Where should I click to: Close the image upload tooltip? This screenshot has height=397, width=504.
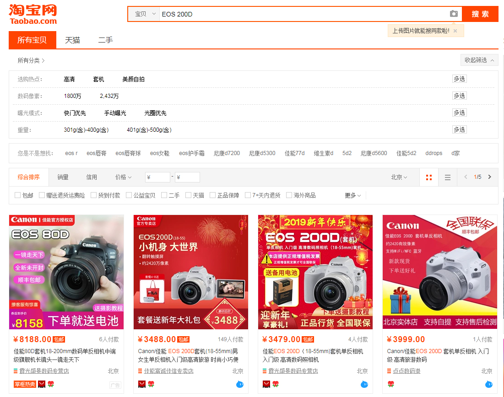click(x=455, y=31)
